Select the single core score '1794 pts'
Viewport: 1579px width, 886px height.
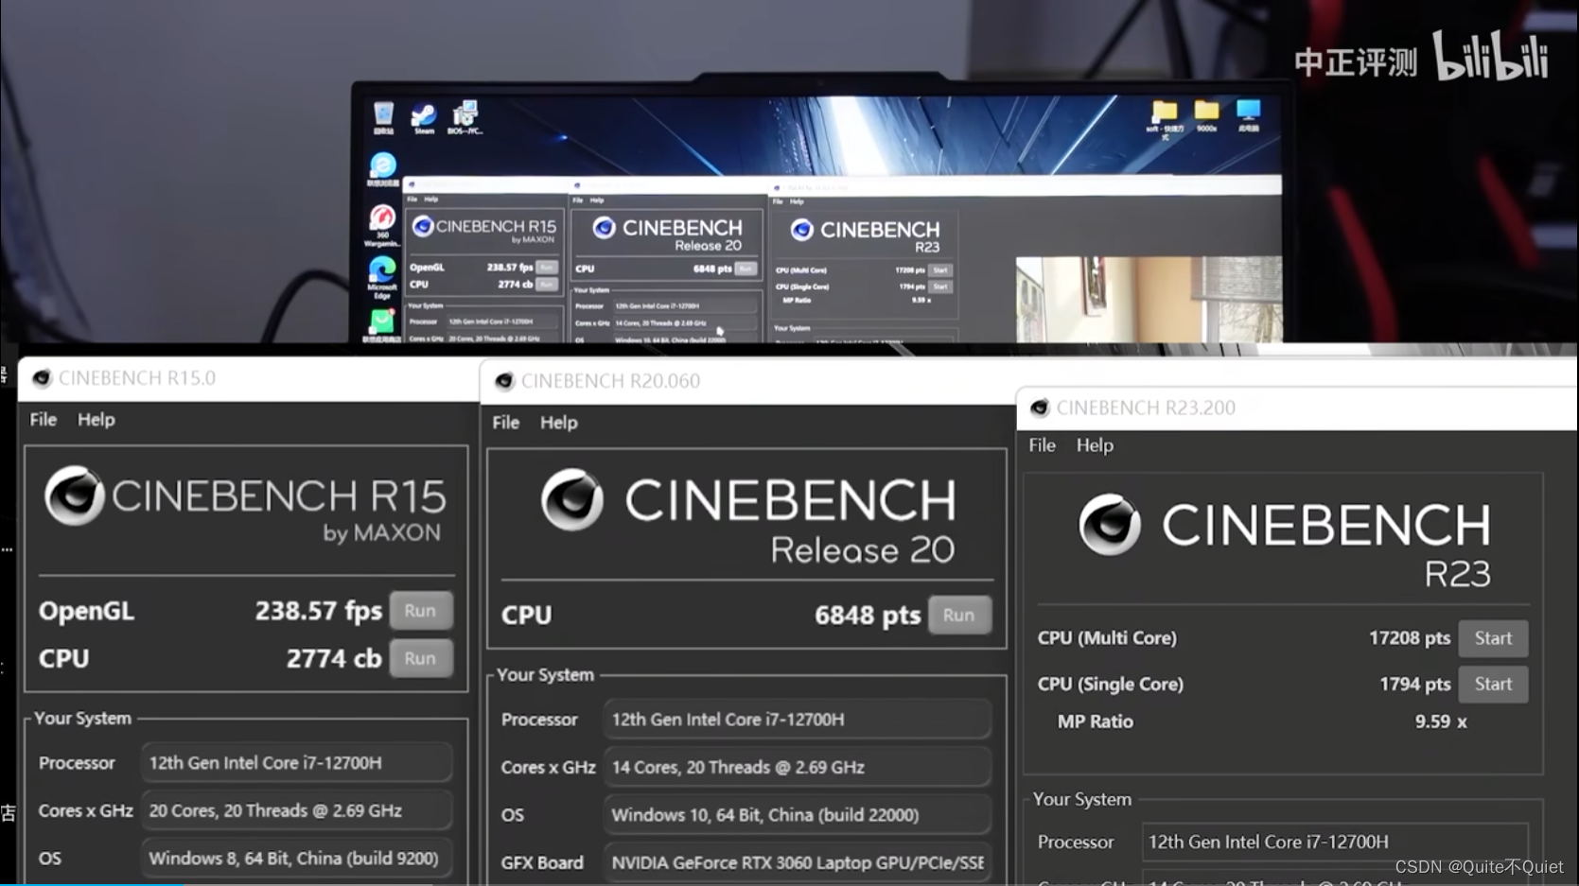tap(1414, 684)
